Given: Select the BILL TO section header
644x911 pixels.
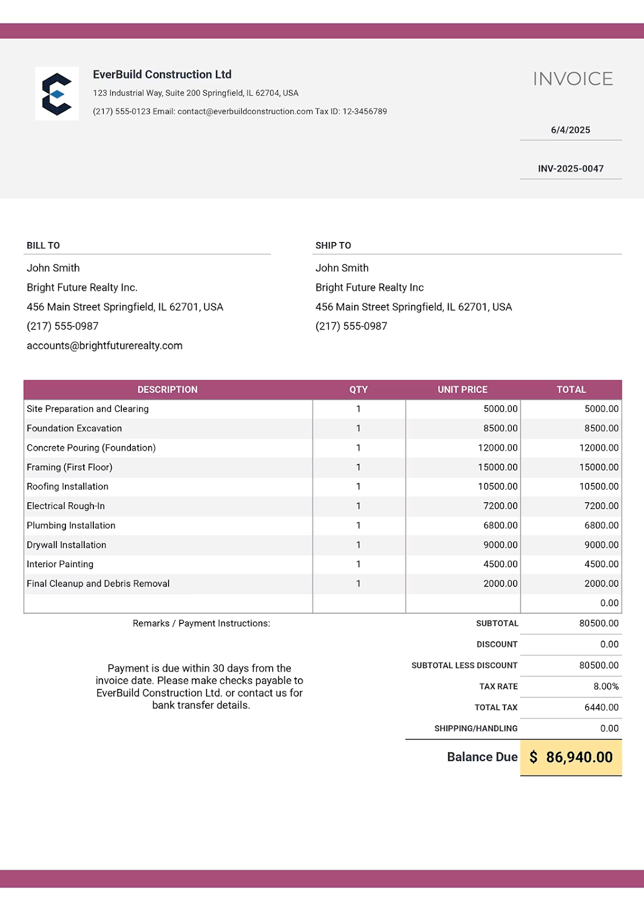Looking at the screenshot, I should pos(43,245).
